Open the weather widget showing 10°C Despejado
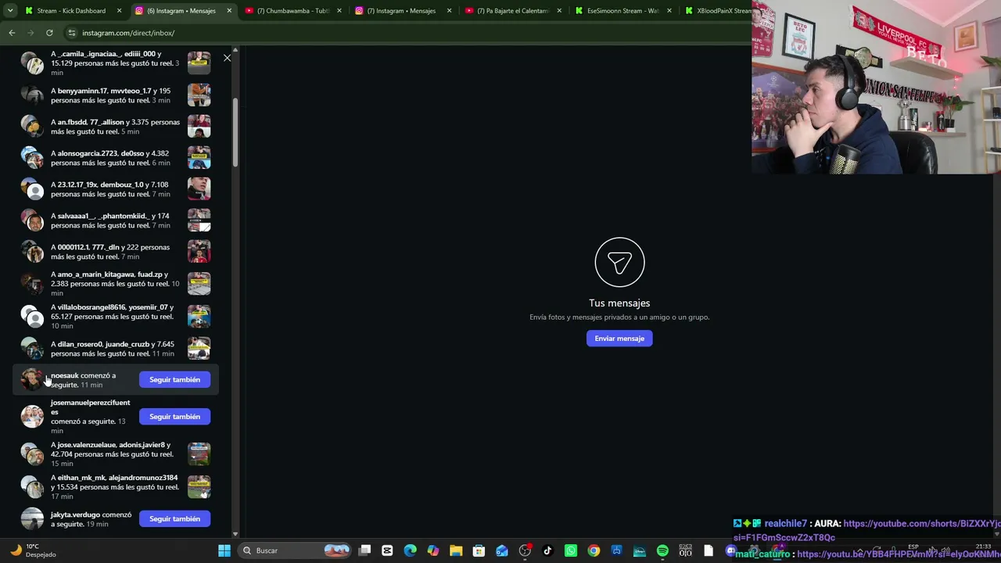Image resolution: width=1001 pixels, height=563 pixels. [31, 550]
